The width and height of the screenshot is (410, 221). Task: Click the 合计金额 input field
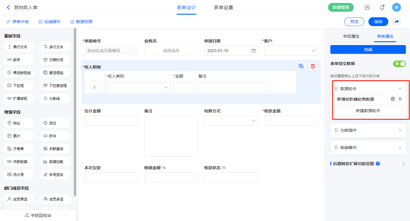(x=111, y=121)
